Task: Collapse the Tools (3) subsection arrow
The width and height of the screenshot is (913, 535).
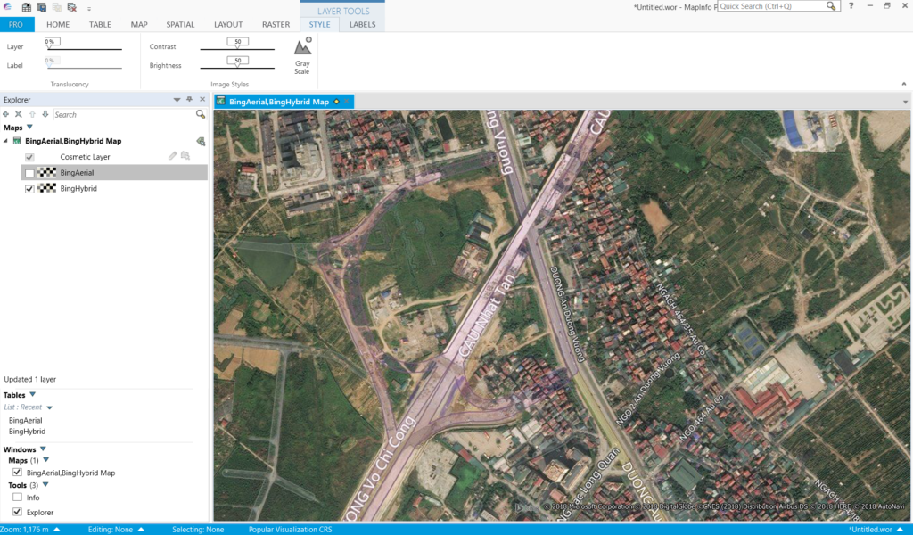Action: pyautogui.click(x=45, y=484)
